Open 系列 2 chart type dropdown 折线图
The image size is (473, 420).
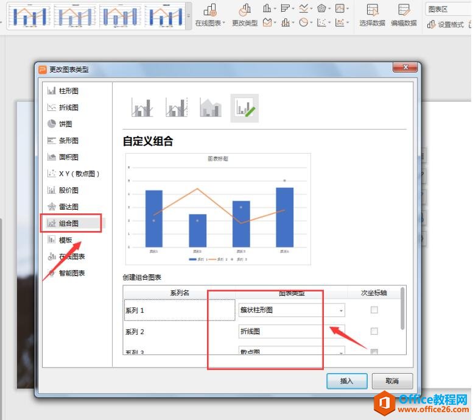[x=292, y=332]
